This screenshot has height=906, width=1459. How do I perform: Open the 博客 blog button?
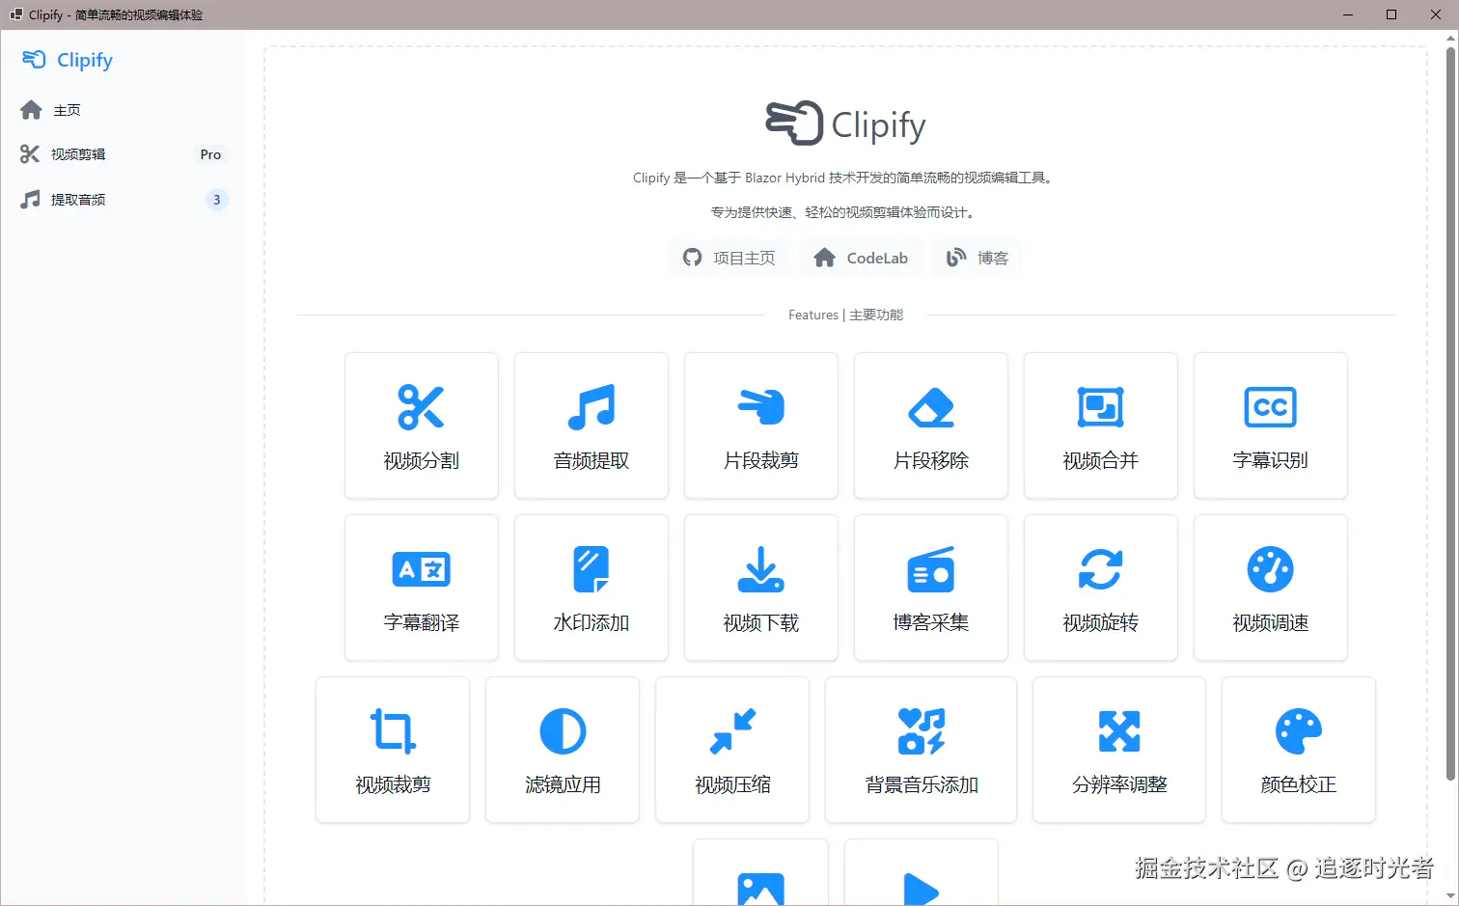pyautogui.click(x=977, y=258)
